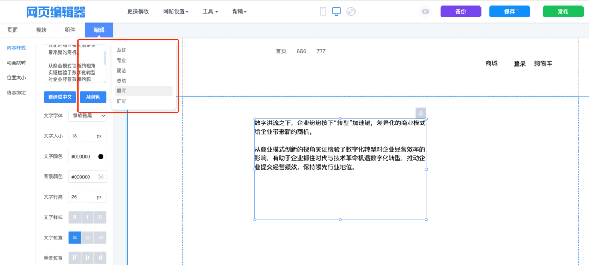Toggle bold text style
Screen dimensions: 589x265
(x=74, y=217)
